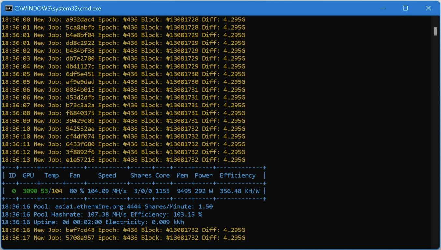Click job ID 3f8892f6
441x250 pixels.
pos(80,152)
